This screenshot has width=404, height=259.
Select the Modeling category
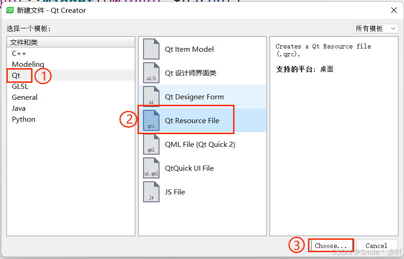[x=70, y=64]
